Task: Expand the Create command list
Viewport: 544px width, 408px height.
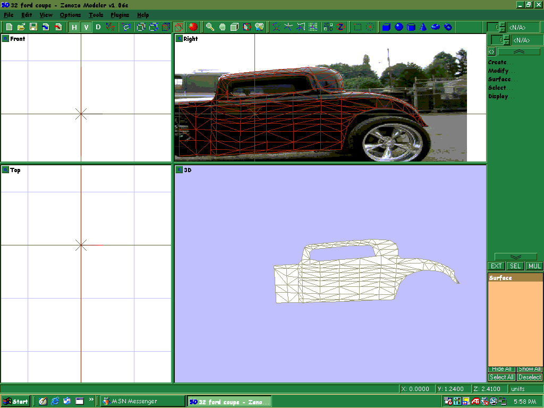Action: pyautogui.click(x=498, y=62)
